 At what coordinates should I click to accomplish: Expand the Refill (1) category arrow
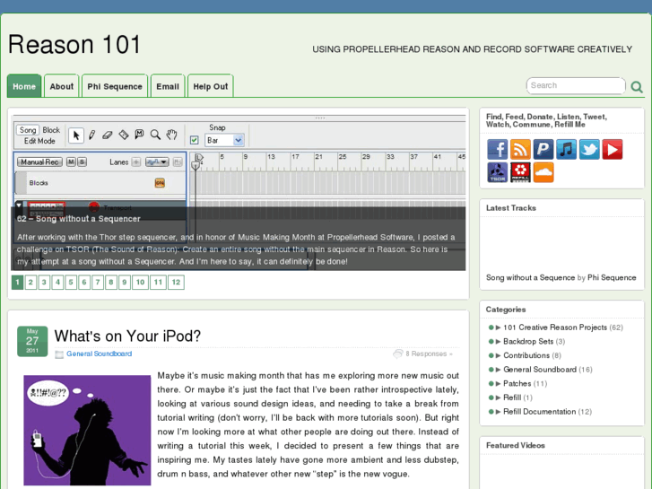click(498, 397)
